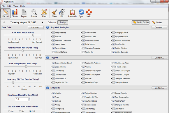This screenshot has height=113, width=169.
Task: Expand the Poor Concentration arrow
Action: 111,97
